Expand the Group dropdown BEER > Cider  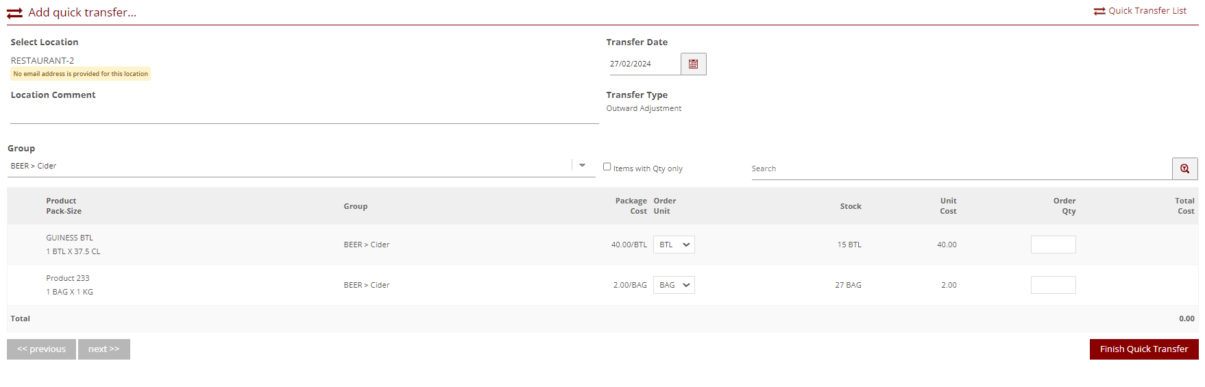[582, 165]
